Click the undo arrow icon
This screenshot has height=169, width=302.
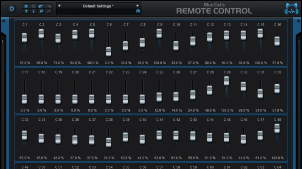41,6
